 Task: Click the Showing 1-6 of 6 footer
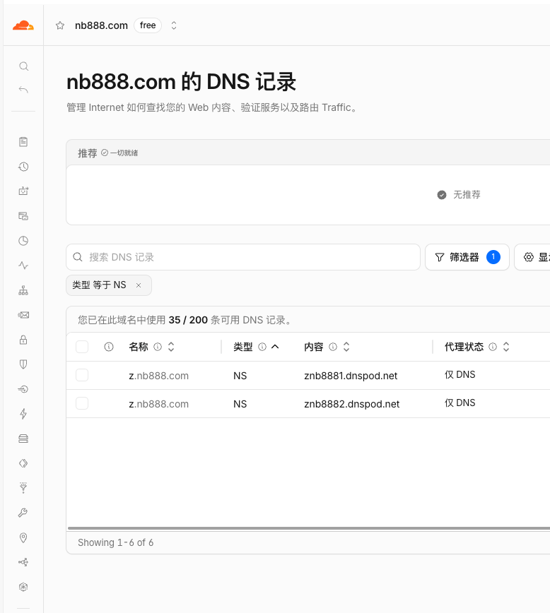[115, 542]
